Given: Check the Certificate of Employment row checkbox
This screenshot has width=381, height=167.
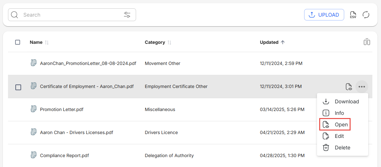Looking at the screenshot, I should point(18,87).
